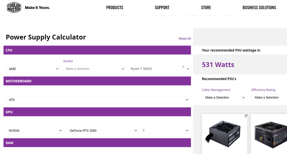
Task: Expand the Cable Management filter dropdown
Action: (224, 98)
